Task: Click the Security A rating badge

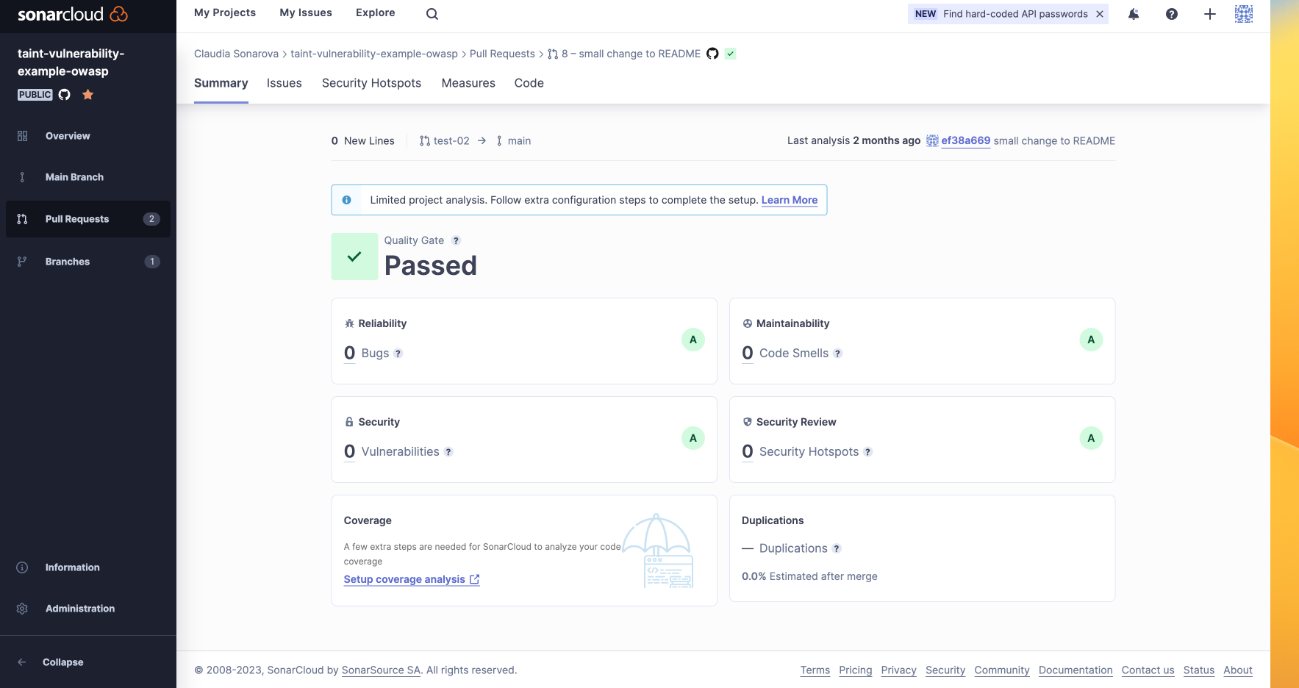Action: coord(693,438)
